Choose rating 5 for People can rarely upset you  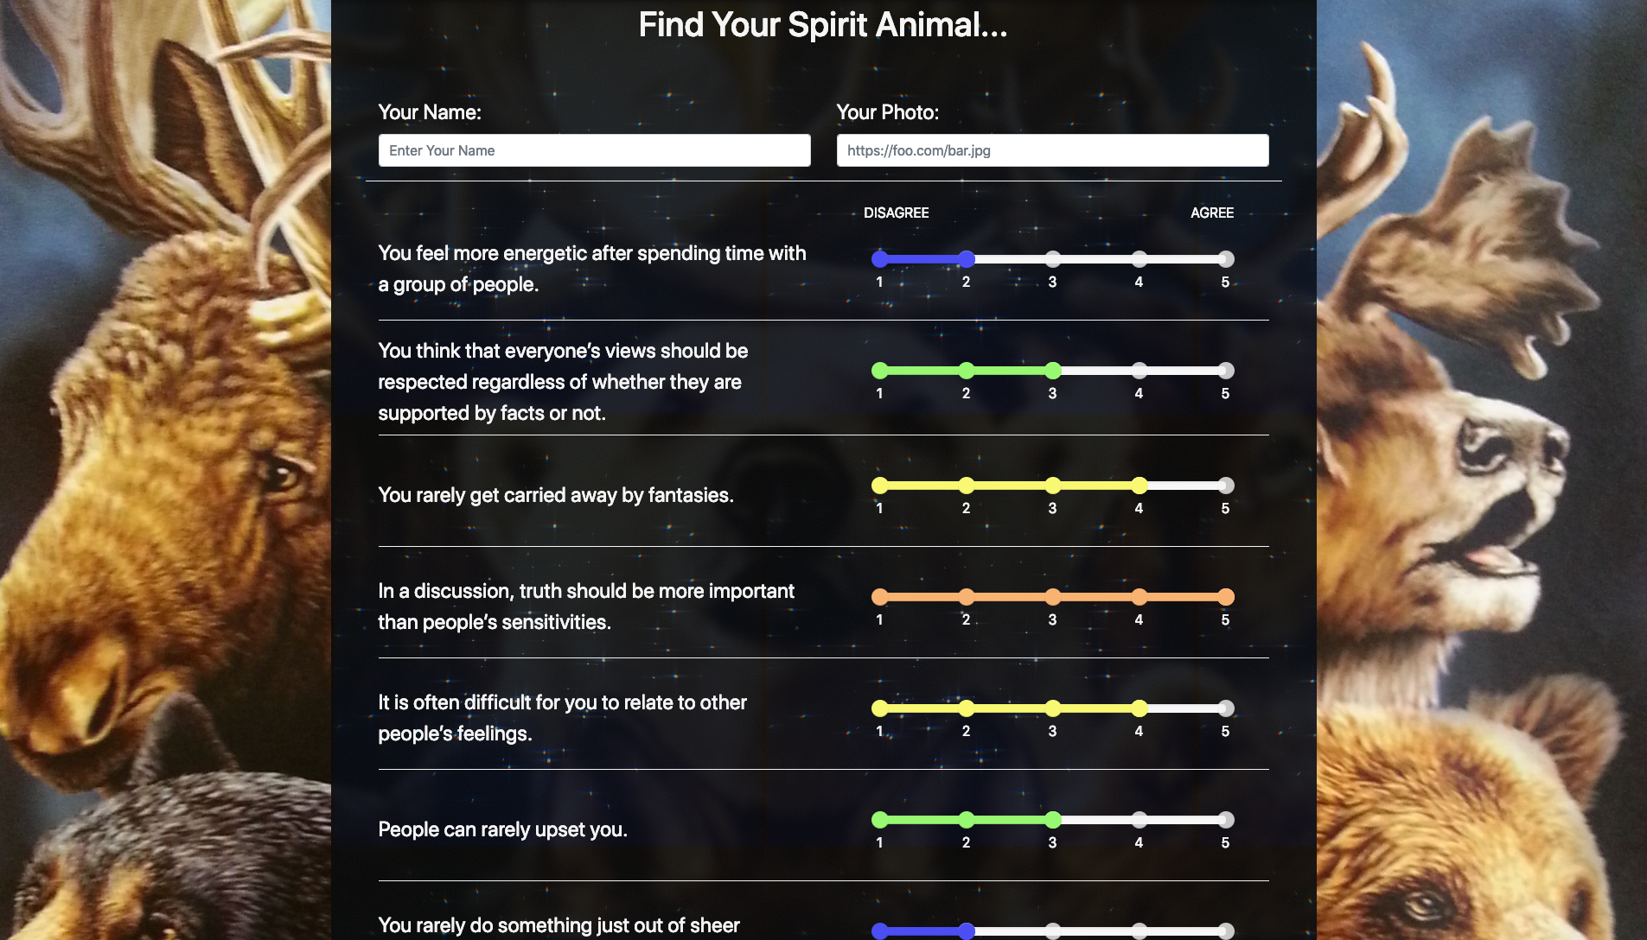coord(1226,820)
